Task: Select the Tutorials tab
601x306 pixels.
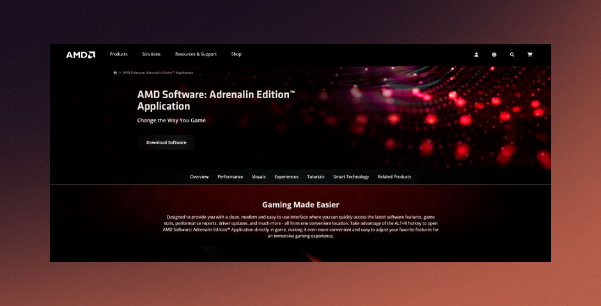Action: coord(316,177)
